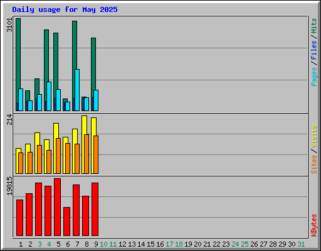Viewport: 321px width, 251px height.
Task: Click the red KBytes bar for day 9
Action: [95, 209]
